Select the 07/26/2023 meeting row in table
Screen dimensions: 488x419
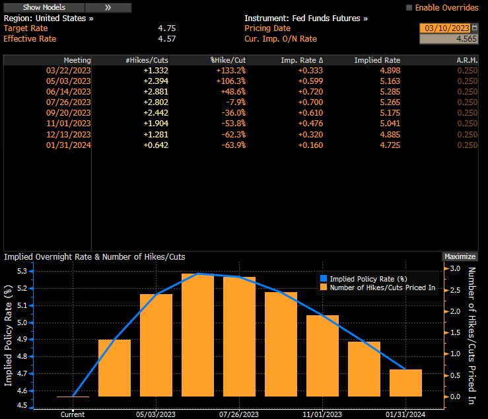coord(240,102)
